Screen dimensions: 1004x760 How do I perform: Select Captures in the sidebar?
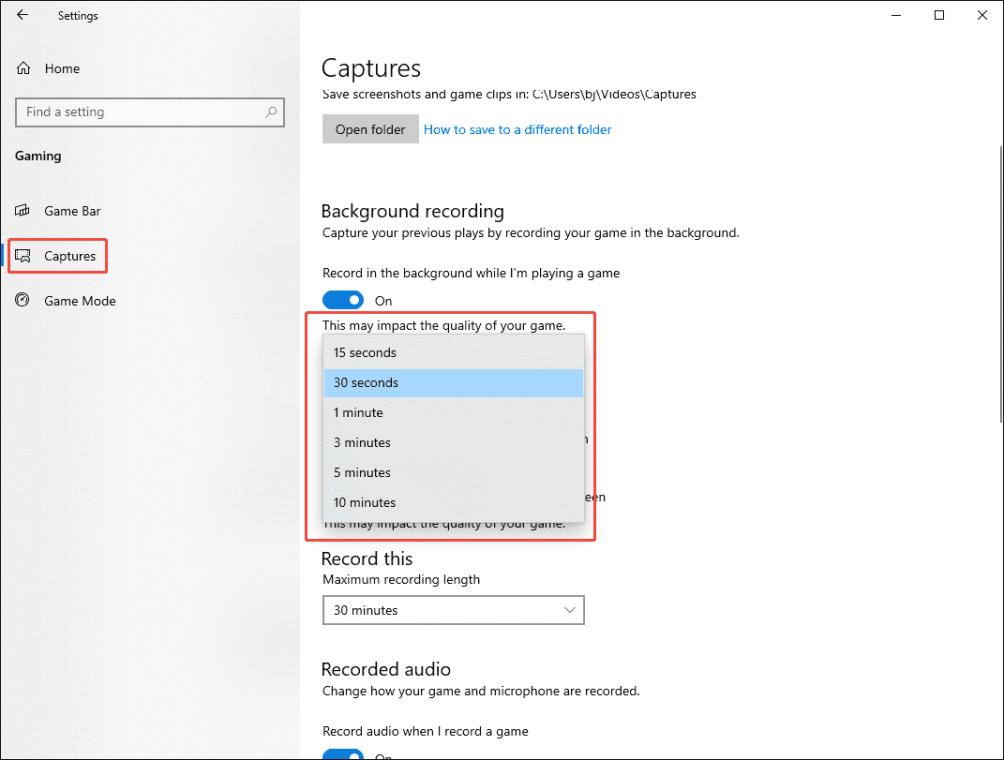point(69,256)
